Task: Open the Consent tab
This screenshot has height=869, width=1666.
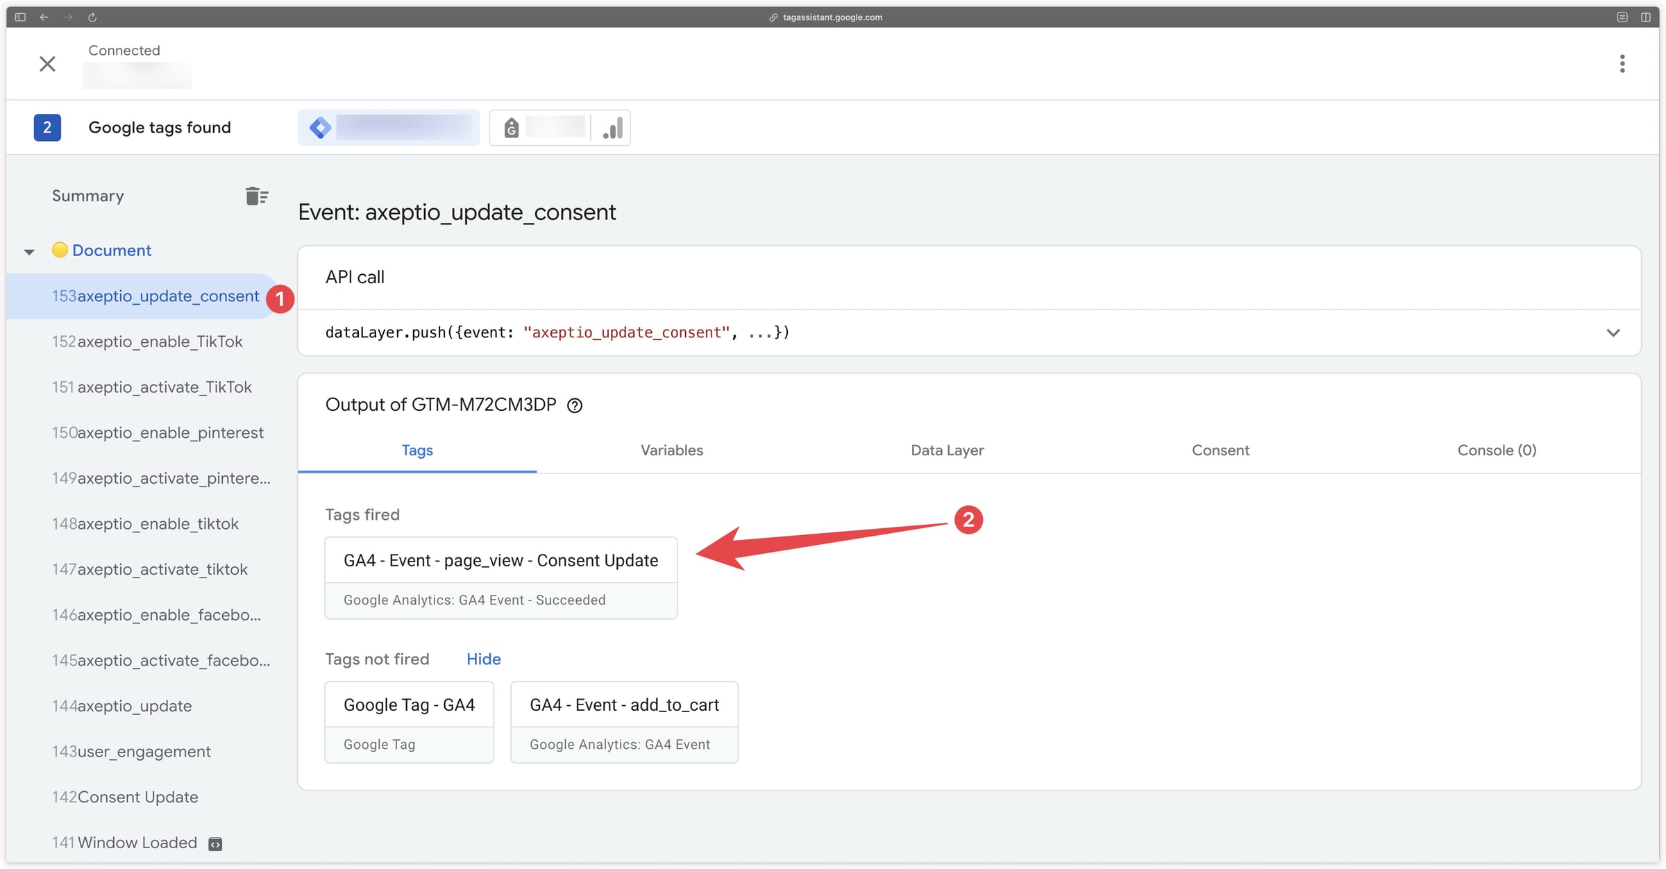Action: coord(1220,450)
